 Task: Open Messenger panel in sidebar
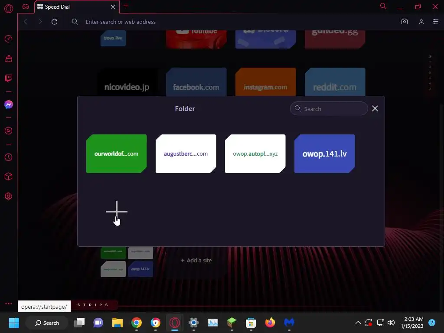click(x=9, y=104)
